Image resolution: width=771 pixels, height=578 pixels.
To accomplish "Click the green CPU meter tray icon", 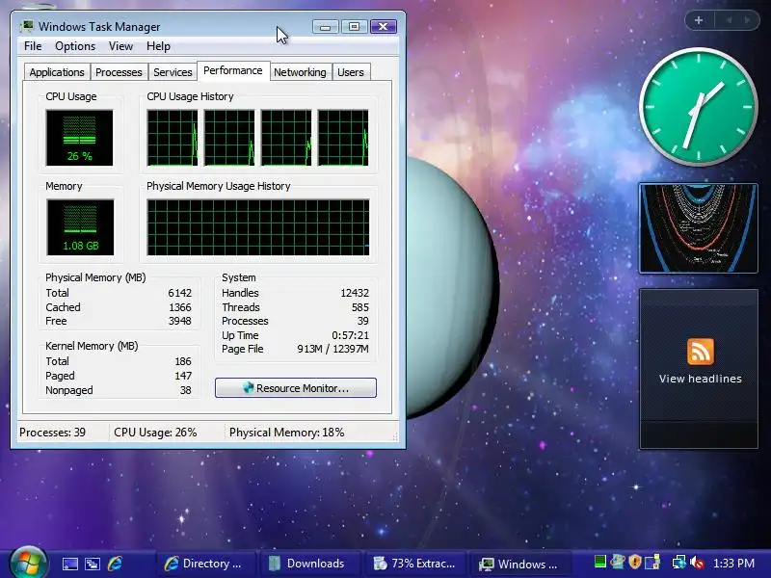I will click(x=600, y=562).
